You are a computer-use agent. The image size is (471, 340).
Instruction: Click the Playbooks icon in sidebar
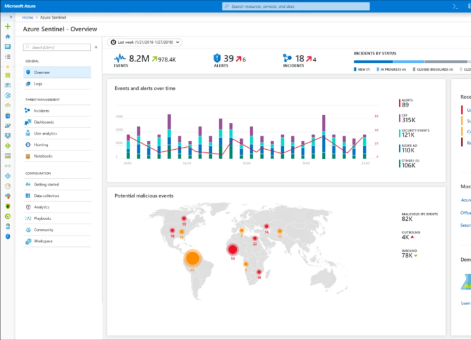coord(28,218)
